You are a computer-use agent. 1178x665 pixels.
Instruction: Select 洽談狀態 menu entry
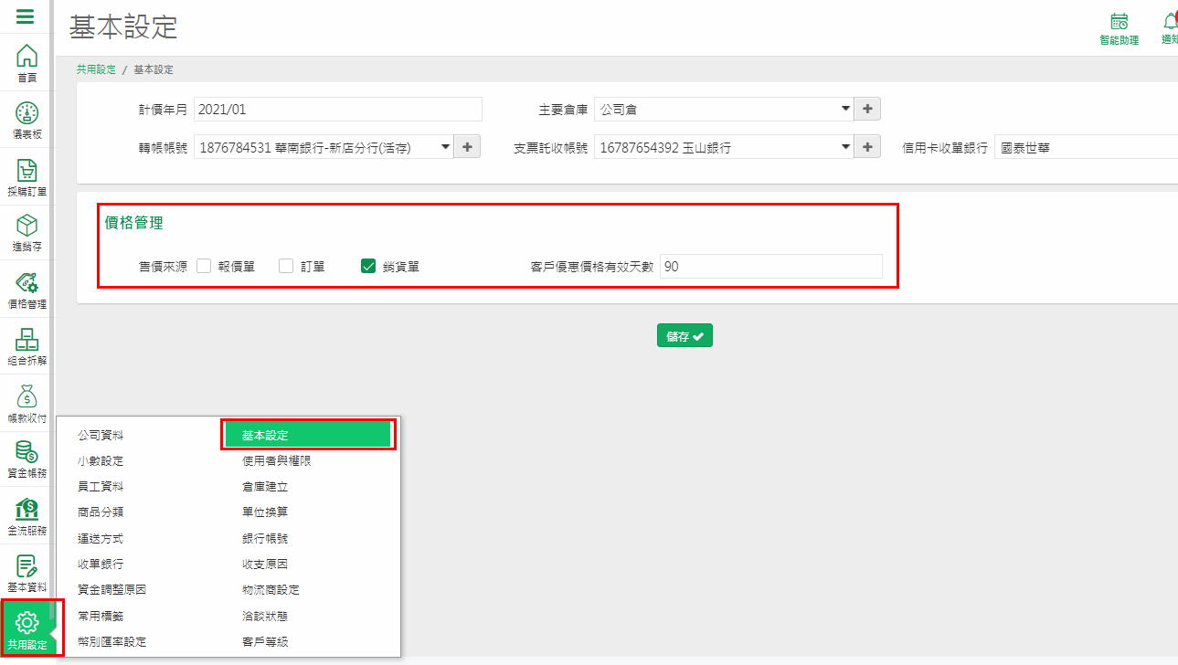(265, 616)
